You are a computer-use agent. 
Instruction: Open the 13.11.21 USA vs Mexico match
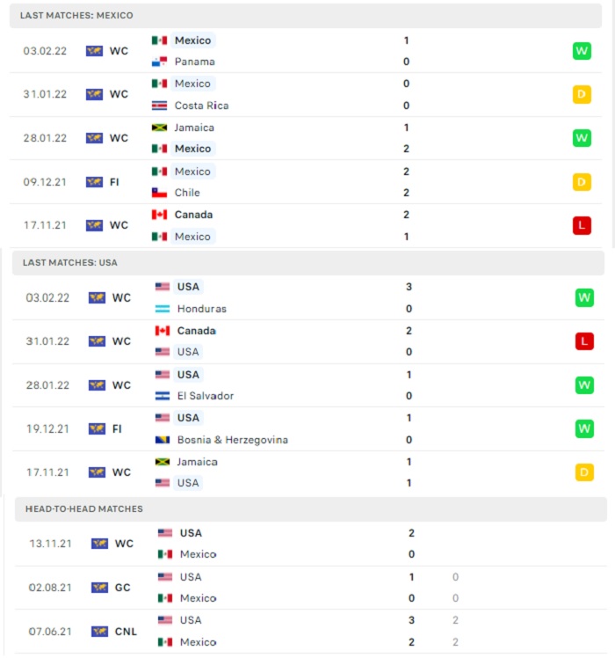[311, 544]
